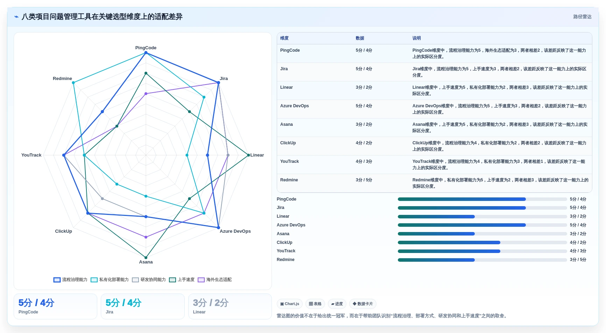Image resolution: width=606 pixels, height=333 pixels.
Task: Click the Linear axis data point on radar
Action: (248, 155)
